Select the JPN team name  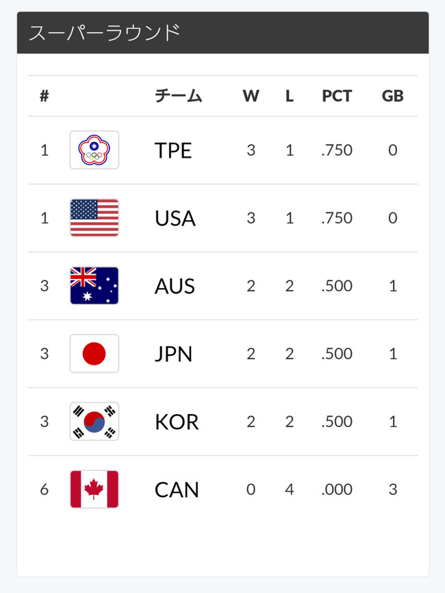173,354
